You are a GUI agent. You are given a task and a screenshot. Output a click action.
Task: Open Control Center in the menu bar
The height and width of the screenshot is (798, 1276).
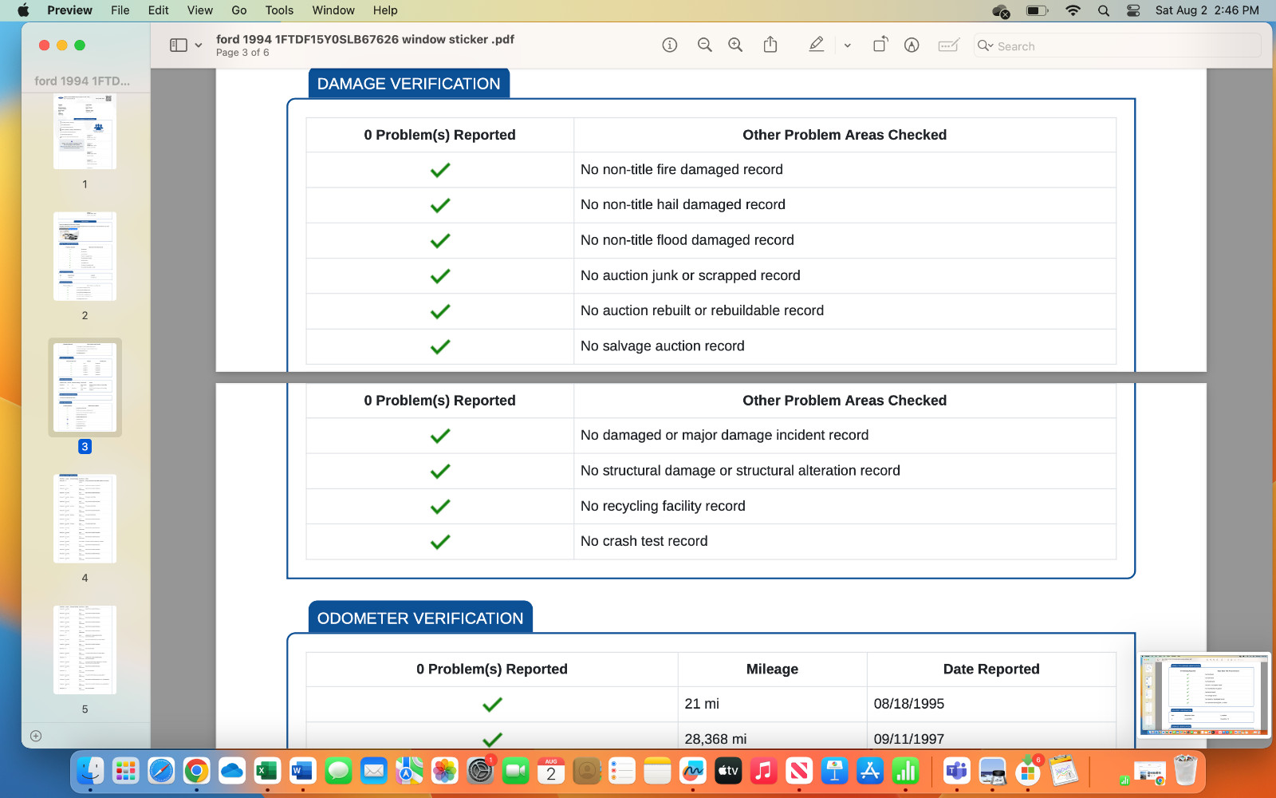1133,10
